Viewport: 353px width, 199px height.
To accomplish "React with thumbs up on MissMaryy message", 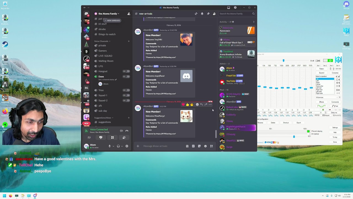I will [188, 104].
